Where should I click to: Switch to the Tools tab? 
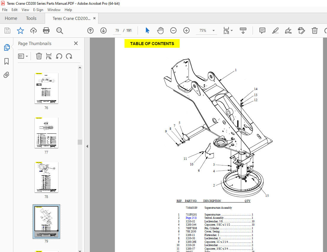(31, 18)
